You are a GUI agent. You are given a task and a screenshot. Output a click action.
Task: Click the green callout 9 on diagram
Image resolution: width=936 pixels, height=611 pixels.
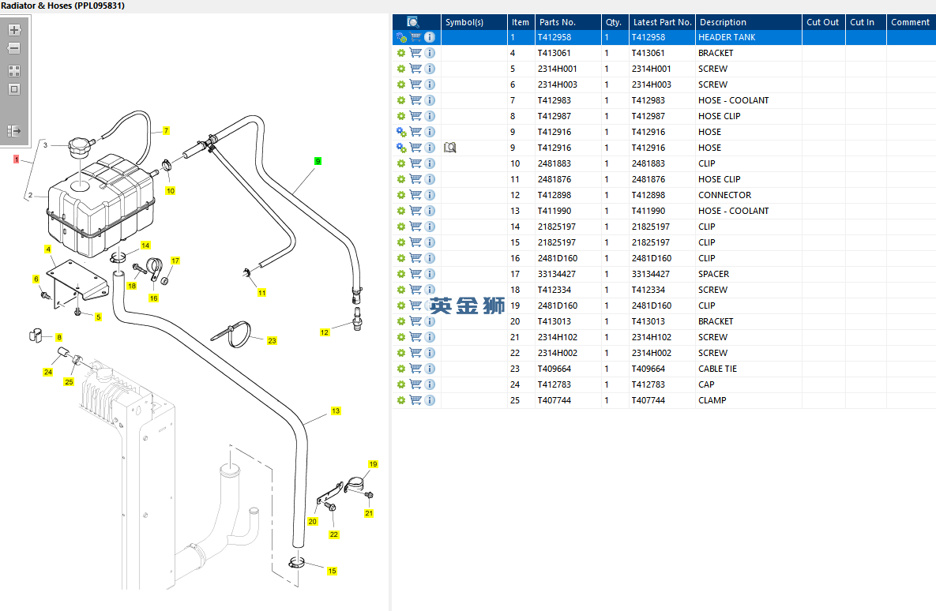pos(318,161)
